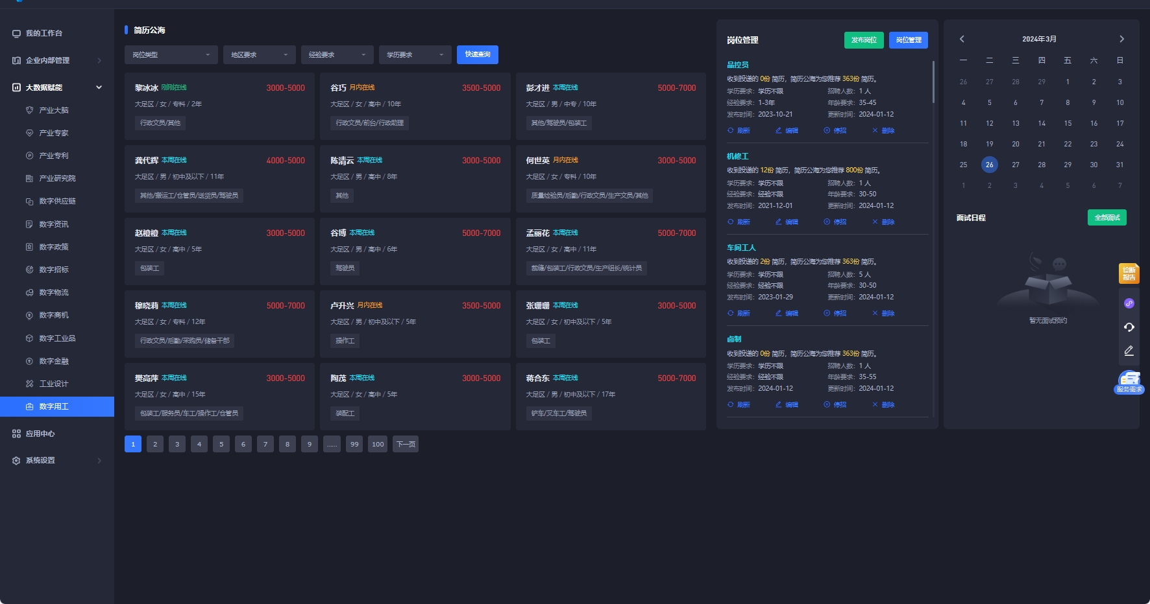Click the blue 岗位管理 button

click(x=909, y=40)
